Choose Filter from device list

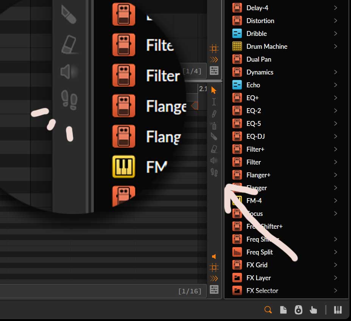286,162
